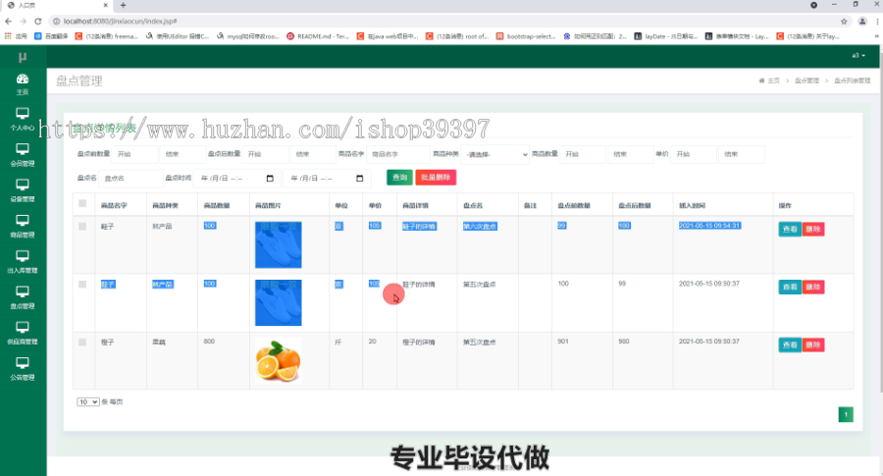The image size is (883, 476).
Task: Open the 第六次盘点 鞋子 product image
Action: (x=279, y=244)
